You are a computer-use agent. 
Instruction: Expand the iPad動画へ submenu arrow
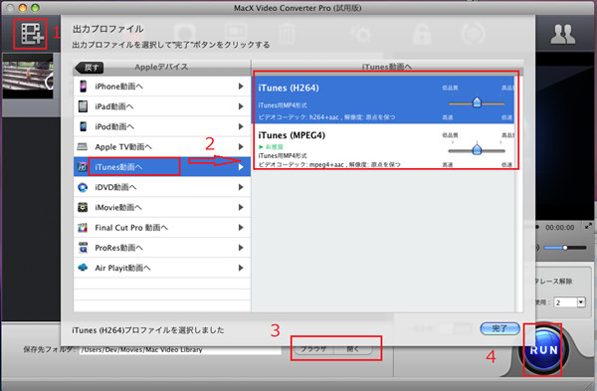(241, 106)
